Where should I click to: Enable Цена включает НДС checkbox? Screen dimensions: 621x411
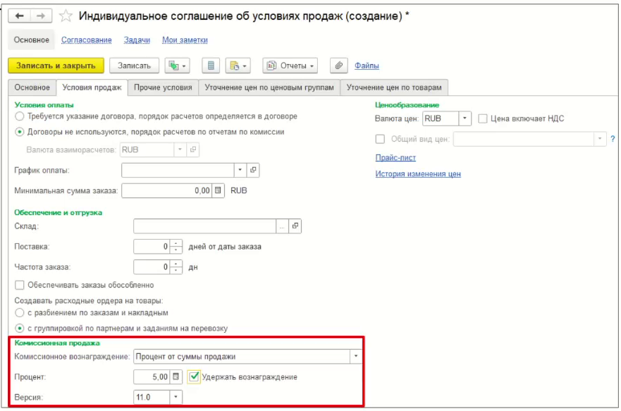[x=482, y=118]
